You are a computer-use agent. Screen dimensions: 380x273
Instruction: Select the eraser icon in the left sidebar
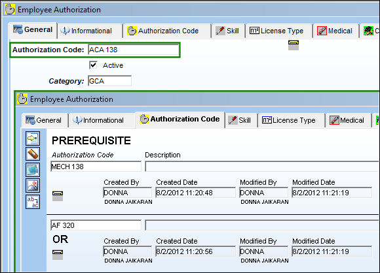[33, 154]
